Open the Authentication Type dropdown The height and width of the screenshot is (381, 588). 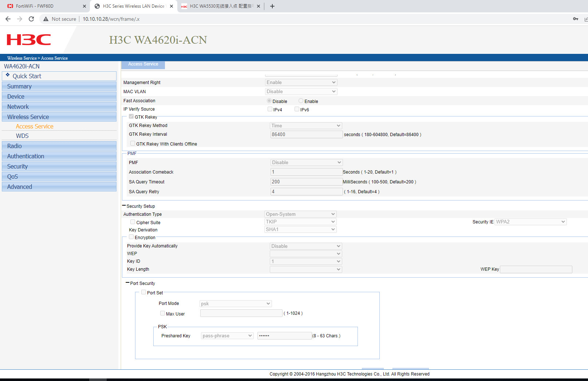pyautogui.click(x=300, y=214)
